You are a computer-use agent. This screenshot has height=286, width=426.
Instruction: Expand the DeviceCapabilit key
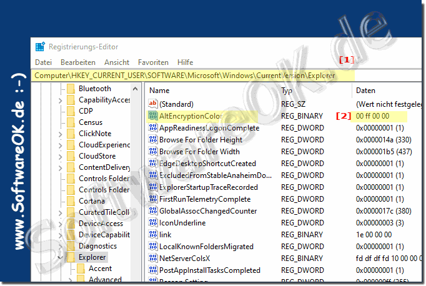(61, 235)
